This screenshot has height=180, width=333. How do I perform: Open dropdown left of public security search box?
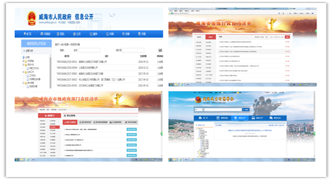coord(199,110)
